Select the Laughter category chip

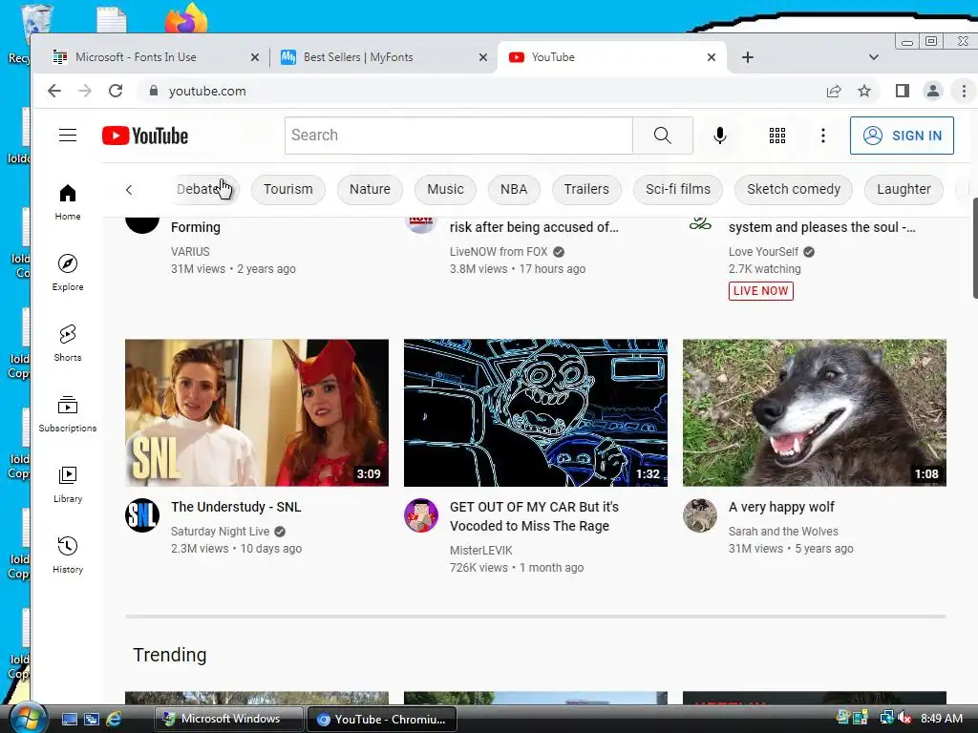click(x=904, y=190)
